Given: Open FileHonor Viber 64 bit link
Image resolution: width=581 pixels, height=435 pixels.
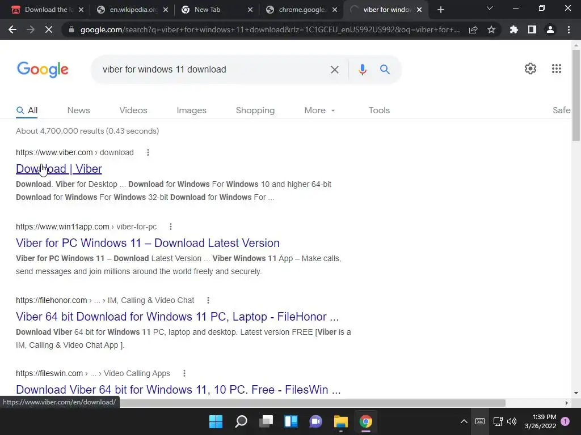Looking at the screenshot, I should pyautogui.click(x=177, y=317).
